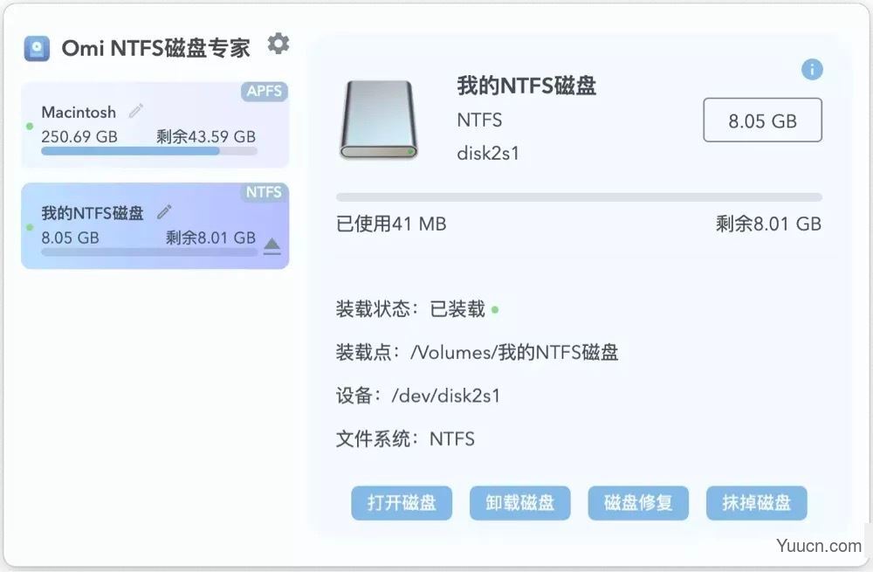Eject 我的NTFS磁盘 using the eject icon

point(271,245)
